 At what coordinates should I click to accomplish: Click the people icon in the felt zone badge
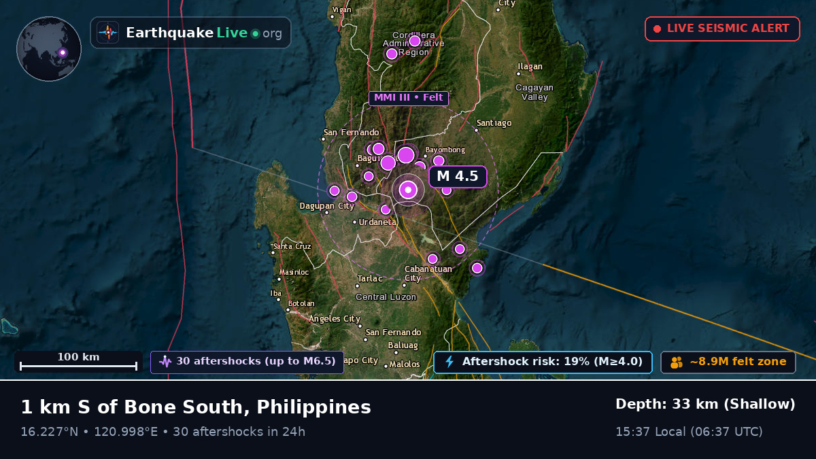[x=677, y=362]
